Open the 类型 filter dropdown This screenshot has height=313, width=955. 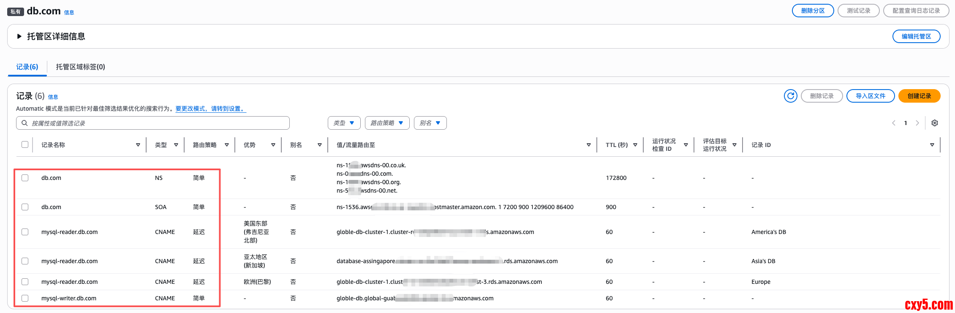[x=344, y=123]
